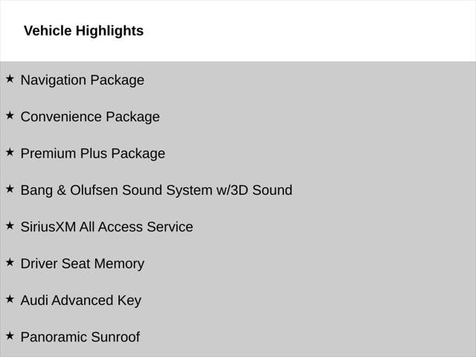The height and width of the screenshot is (357, 476).
Task: Click the Vehicle Highlights heading
Action: pyautogui.click(x=83, y=30)
